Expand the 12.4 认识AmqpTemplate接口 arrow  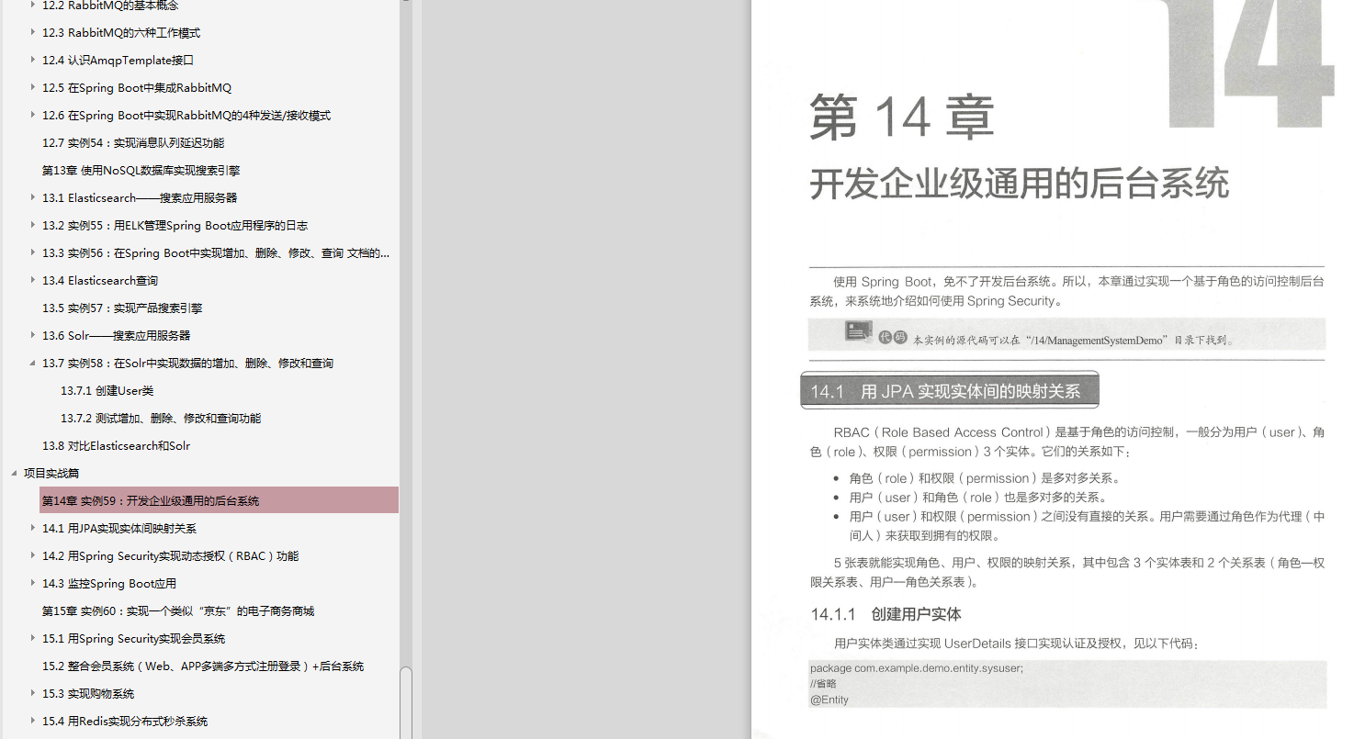(33, 61)
